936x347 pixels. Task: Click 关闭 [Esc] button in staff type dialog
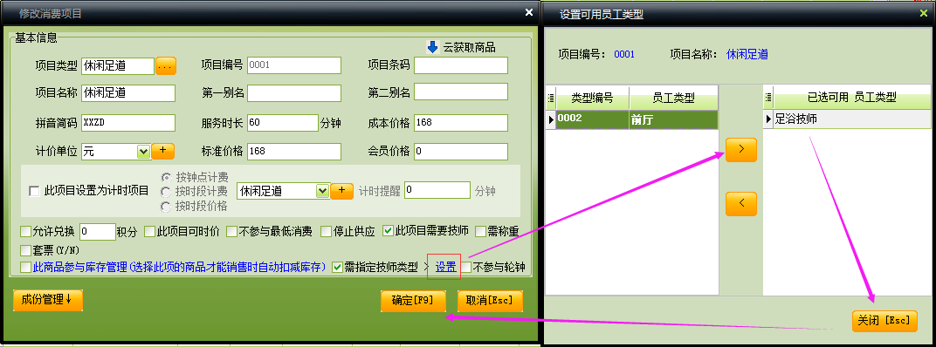pos(884,321)
